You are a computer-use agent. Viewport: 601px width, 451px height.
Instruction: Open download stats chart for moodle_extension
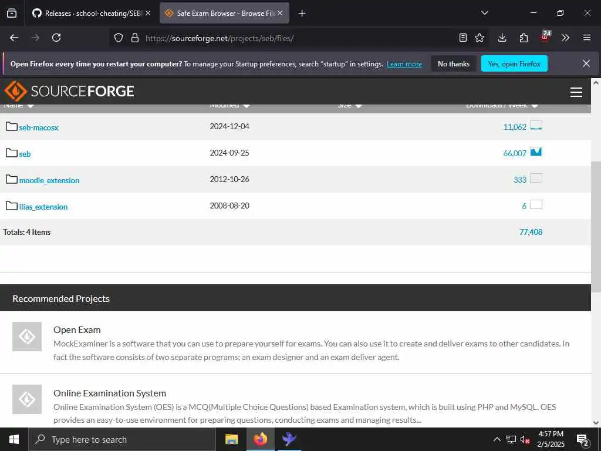(536, 179)
